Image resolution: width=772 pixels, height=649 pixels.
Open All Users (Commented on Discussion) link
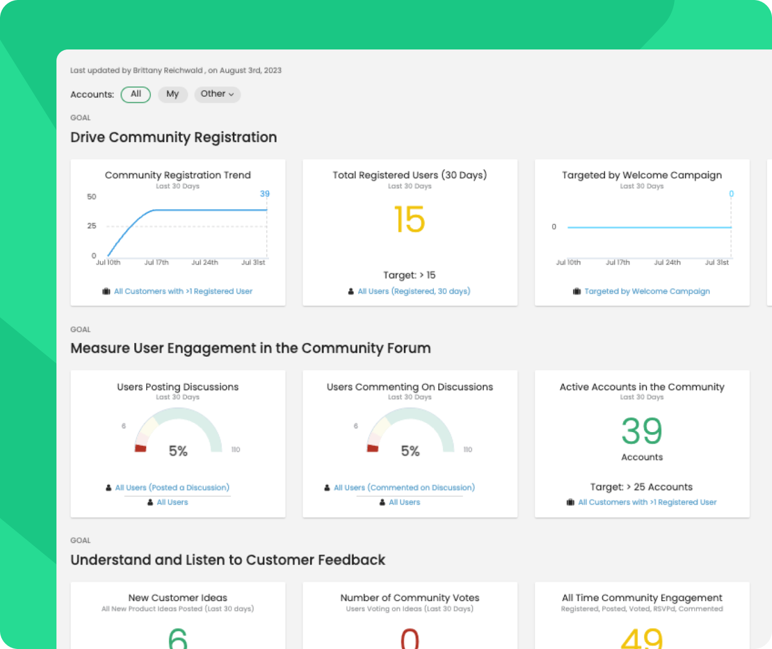point(404,488)
